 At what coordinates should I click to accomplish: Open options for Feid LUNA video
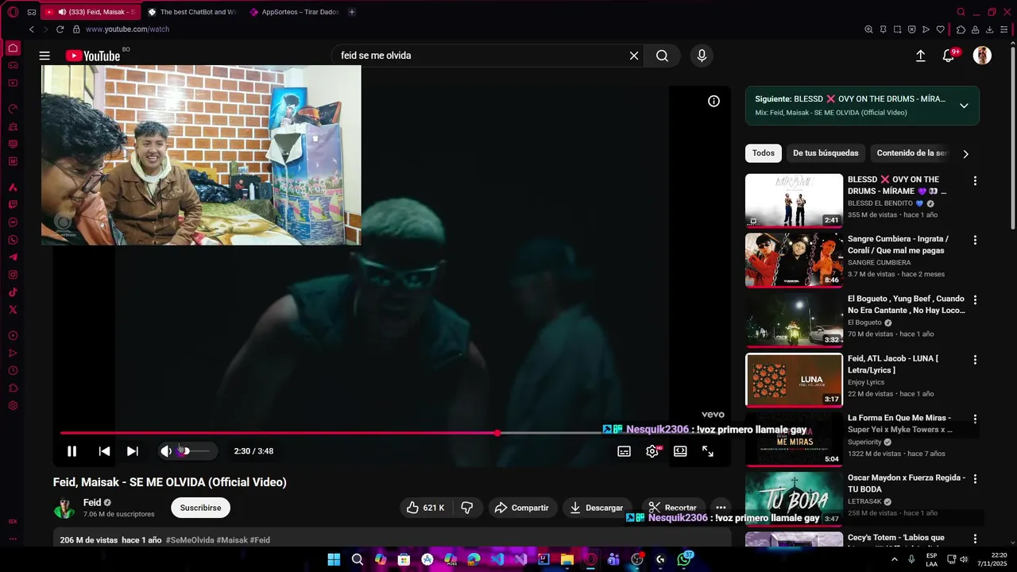(x=975, y=359)
